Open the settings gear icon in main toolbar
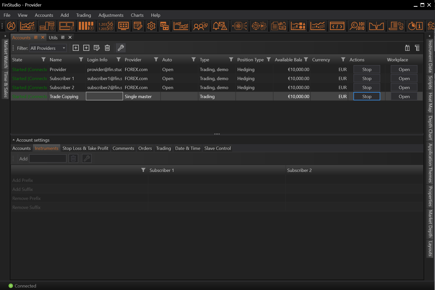Image resolution: width=435 pixels, height=290 pixels. tap(151, 26)
